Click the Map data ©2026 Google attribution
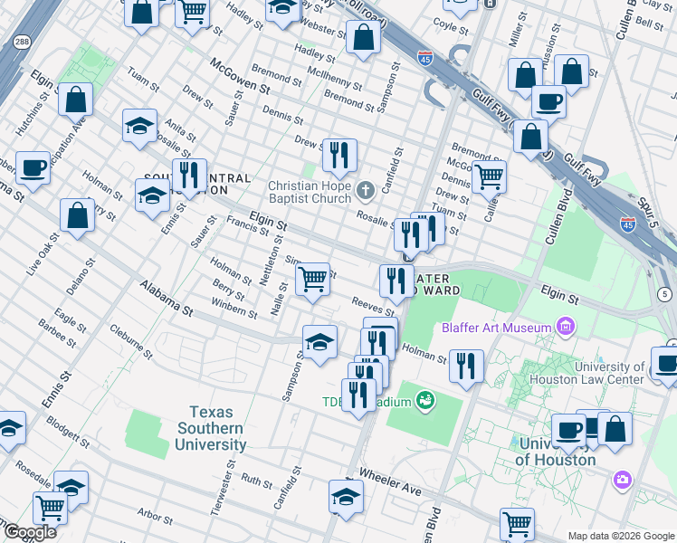The height and width of the screenshot is (543, 677). click(621, 536)
